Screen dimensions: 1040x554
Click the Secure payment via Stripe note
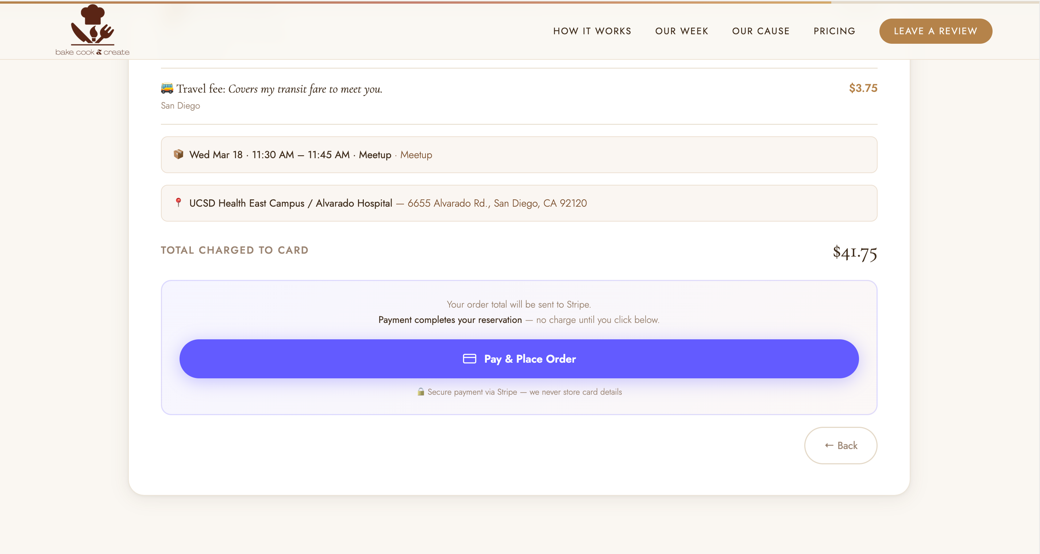pyautogui.click(x=524, y=391)
